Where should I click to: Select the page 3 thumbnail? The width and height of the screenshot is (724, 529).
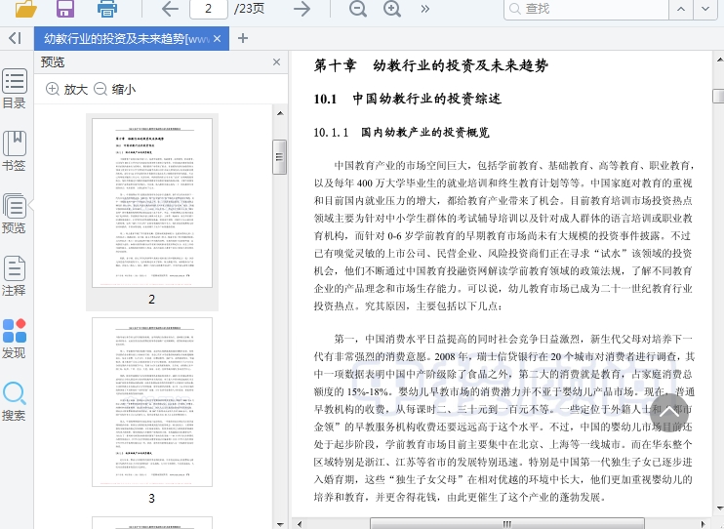pyautogui.click(x=151, y=401)
